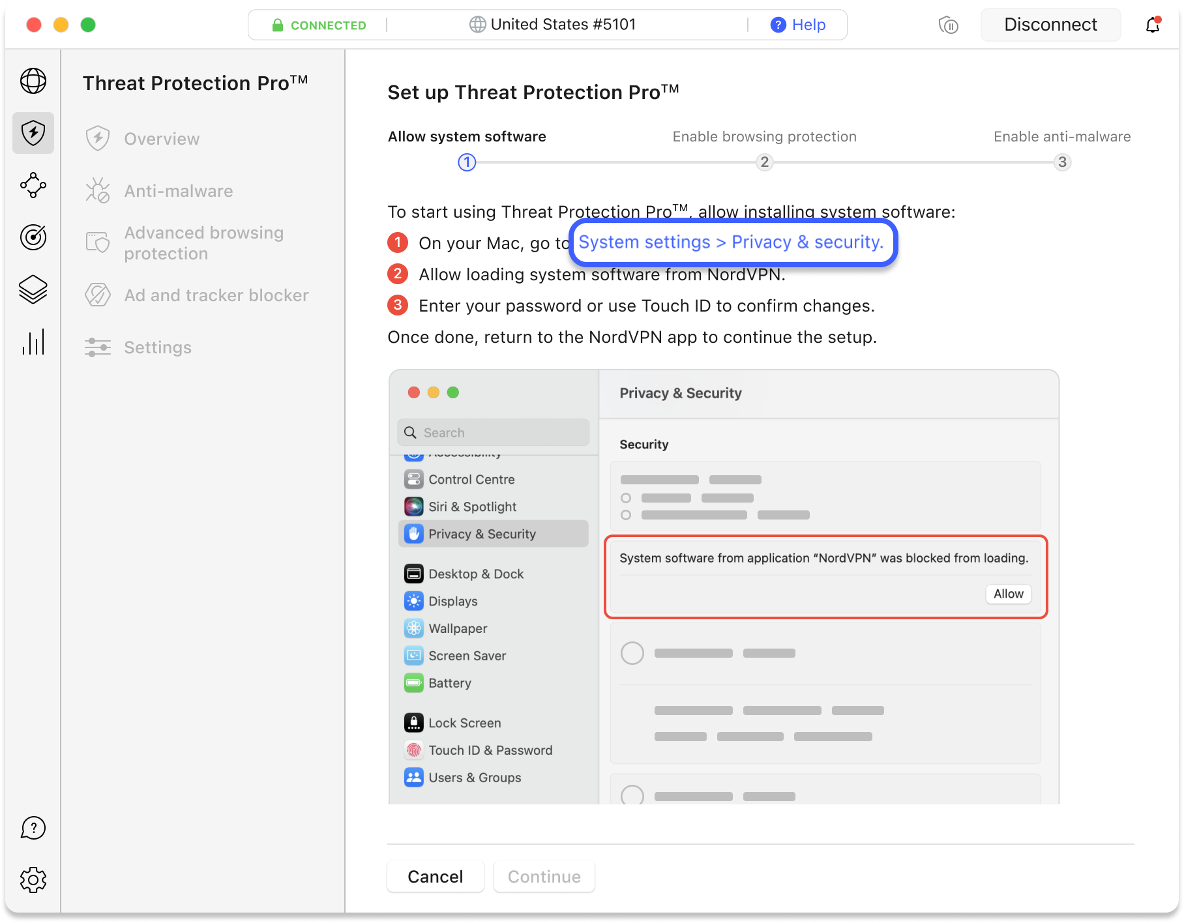Open the globe VPN servers sidebar icon
Viewport: 1184px width, 923px height.
(x=33, y=81)
